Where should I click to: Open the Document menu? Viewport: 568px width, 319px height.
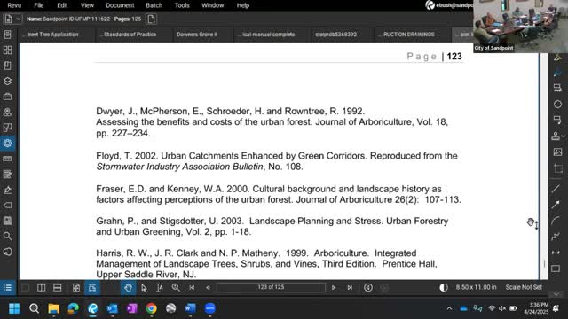pyautogui.click(x=120, y=5)
